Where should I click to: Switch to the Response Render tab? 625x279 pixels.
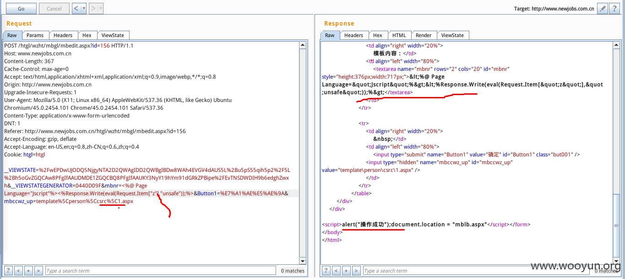[424, 35]
